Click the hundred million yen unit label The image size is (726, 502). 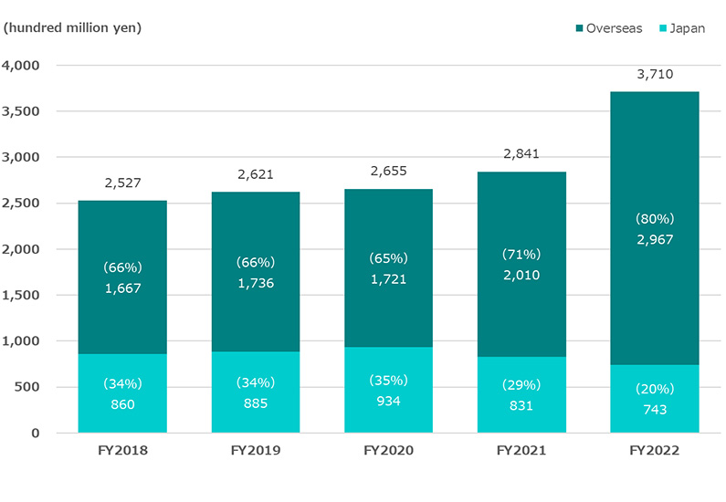pos(73,27)
